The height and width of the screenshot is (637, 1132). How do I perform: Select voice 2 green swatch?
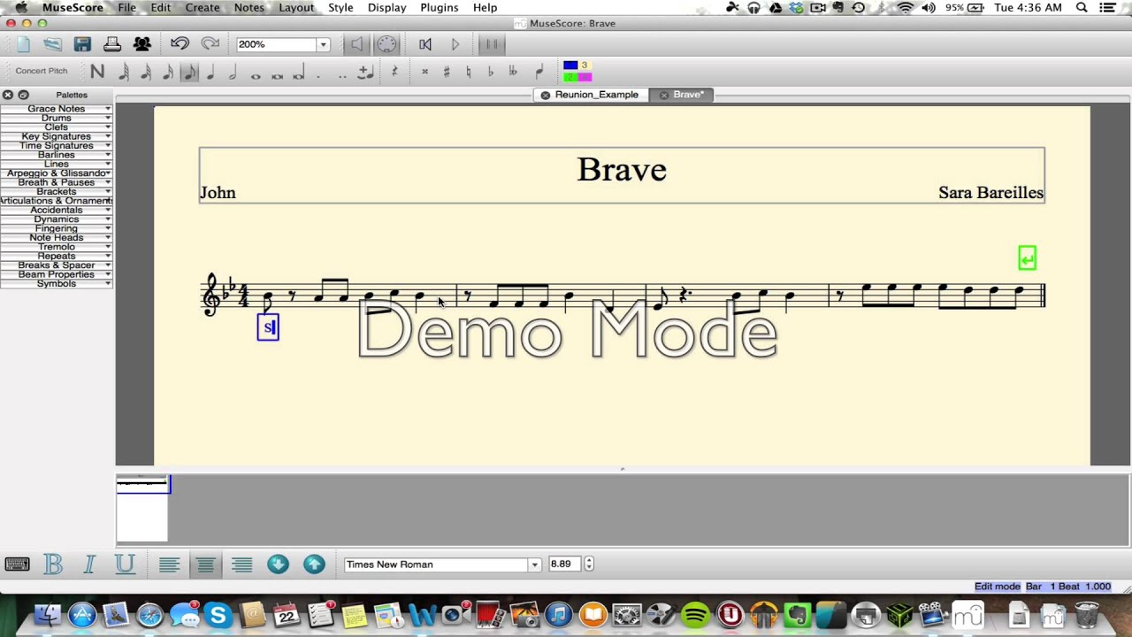(x=570, y=77)
